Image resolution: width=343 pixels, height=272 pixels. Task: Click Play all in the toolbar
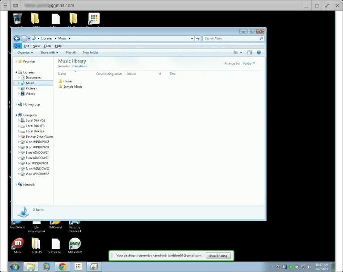pos(71,53)
